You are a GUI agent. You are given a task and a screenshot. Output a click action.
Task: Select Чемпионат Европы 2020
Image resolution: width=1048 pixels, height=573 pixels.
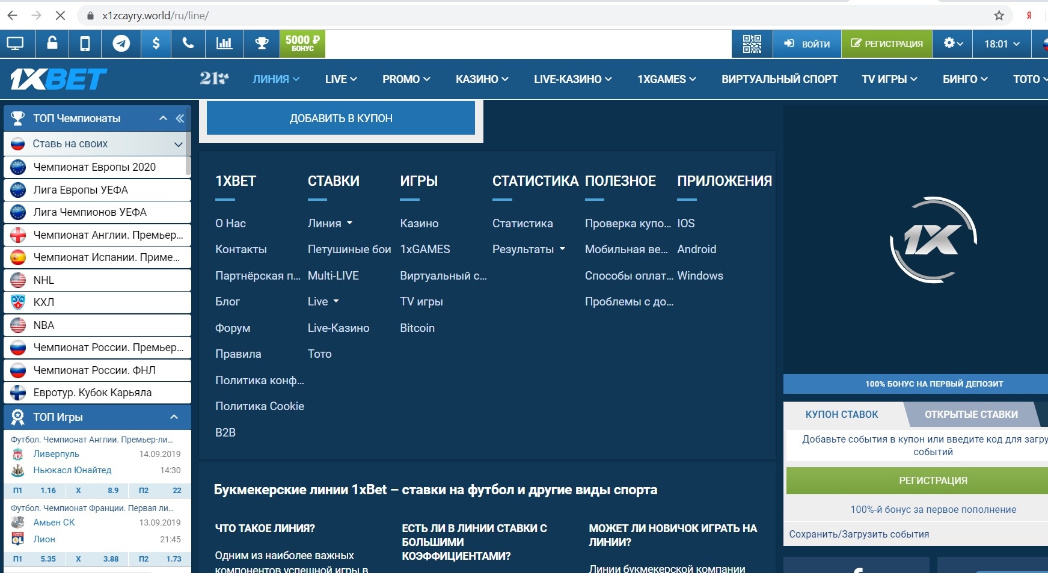click(x=97, y=167)
